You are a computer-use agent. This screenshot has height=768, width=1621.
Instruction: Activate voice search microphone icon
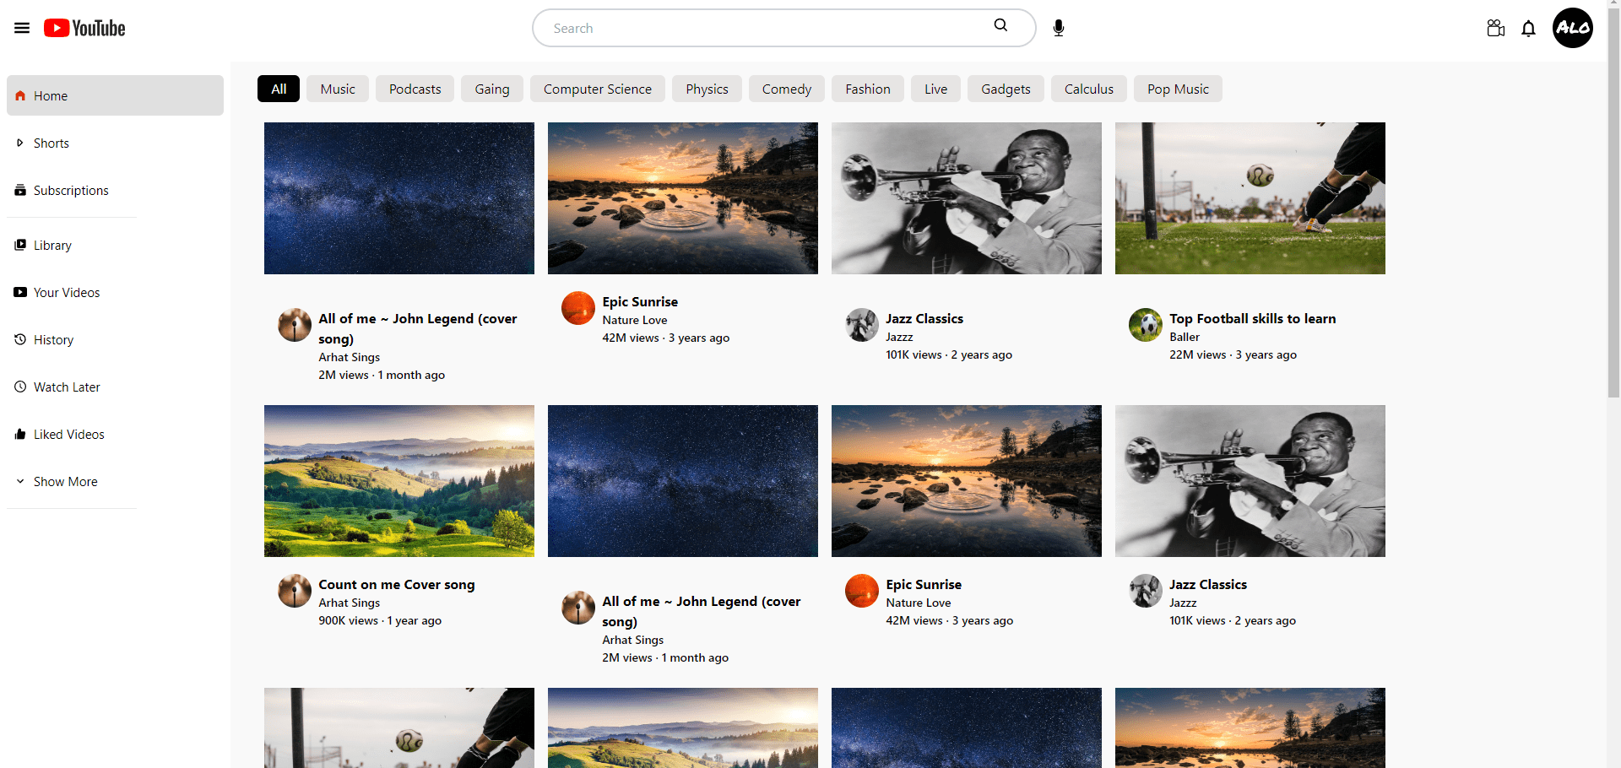point(1058,28)
